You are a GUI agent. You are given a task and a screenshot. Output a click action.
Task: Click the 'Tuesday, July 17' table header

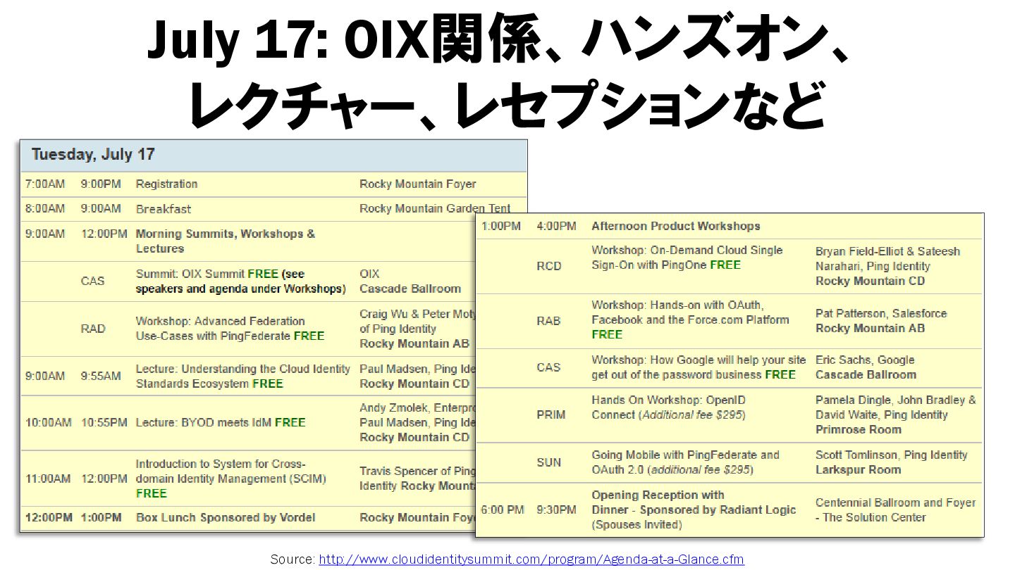point(273,155)
